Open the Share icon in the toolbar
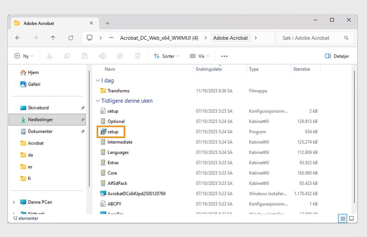Screen dimensions: 367x237 120,56
